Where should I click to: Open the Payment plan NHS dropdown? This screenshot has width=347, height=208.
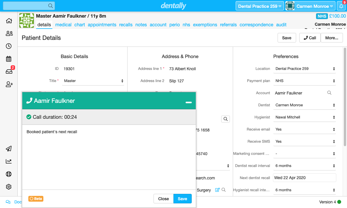click(304, 81)
